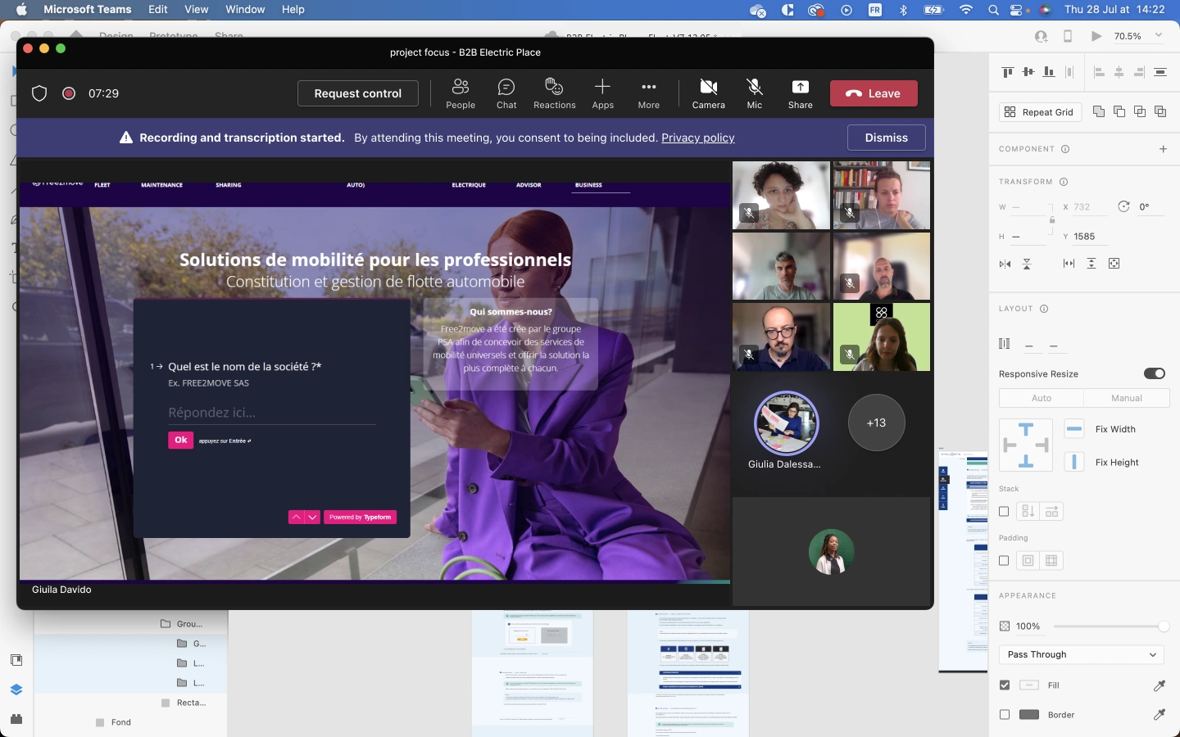
Task: Open the Help menu
Action: (x=293, y=10)
